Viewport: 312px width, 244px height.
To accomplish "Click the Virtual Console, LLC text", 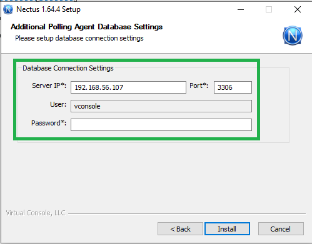I will tap(36, 213).
